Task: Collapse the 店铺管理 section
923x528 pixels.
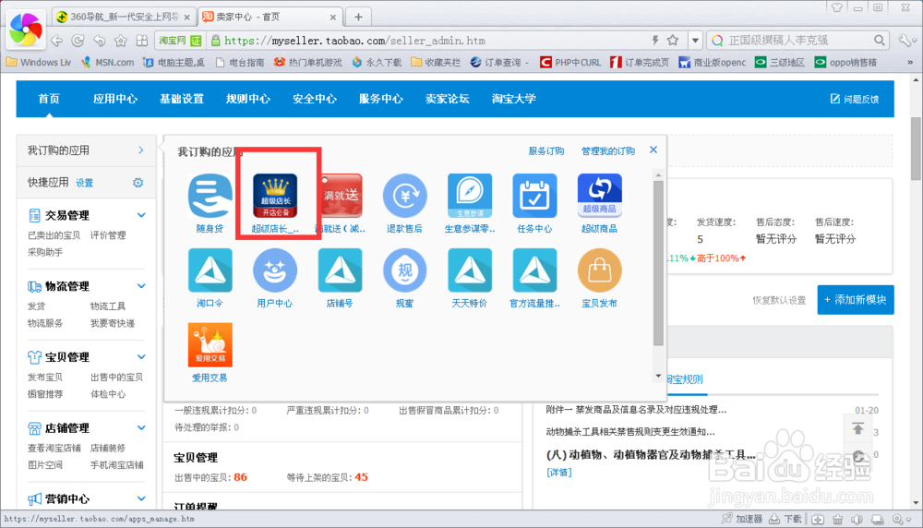Action: tap(141, 427)
